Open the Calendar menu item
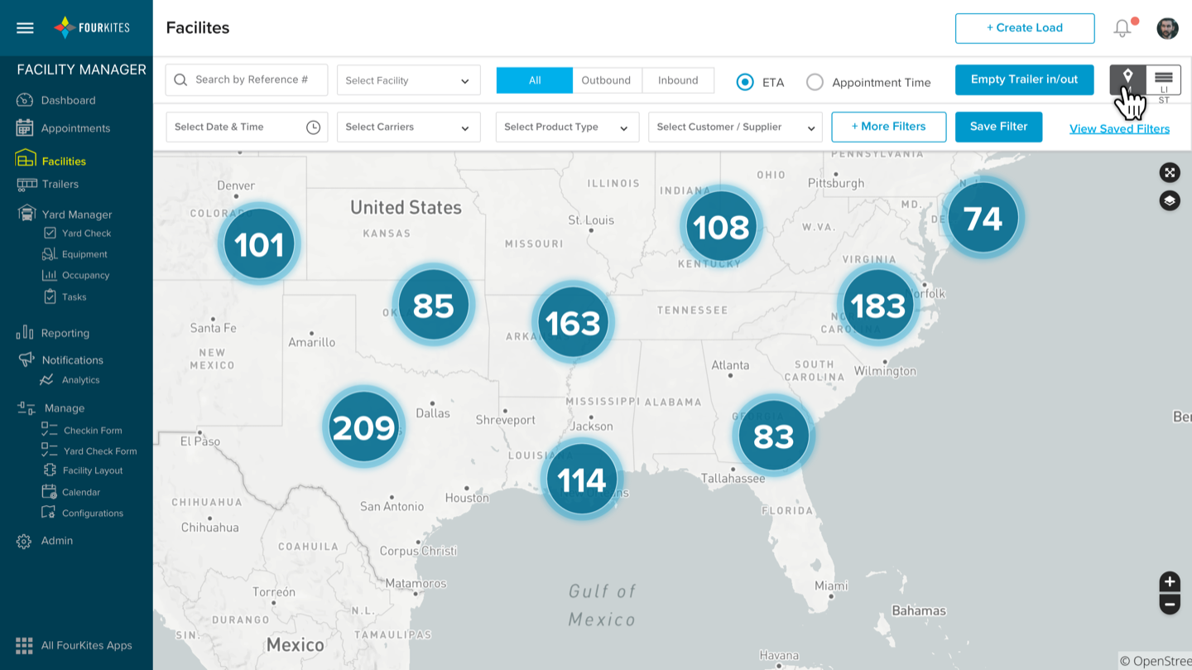This screenshot has width=1192, height=670. point(80,492)
